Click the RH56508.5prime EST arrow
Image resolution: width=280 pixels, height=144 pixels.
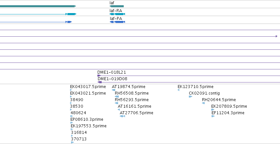117,97
